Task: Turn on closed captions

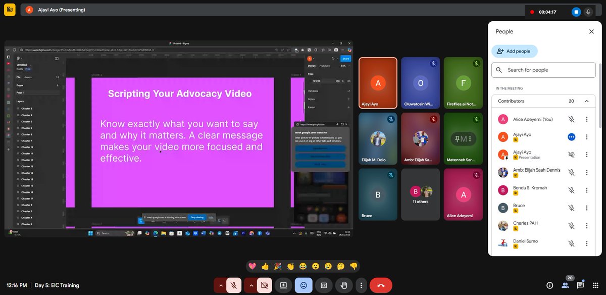Action: click(x=324, y=285)
